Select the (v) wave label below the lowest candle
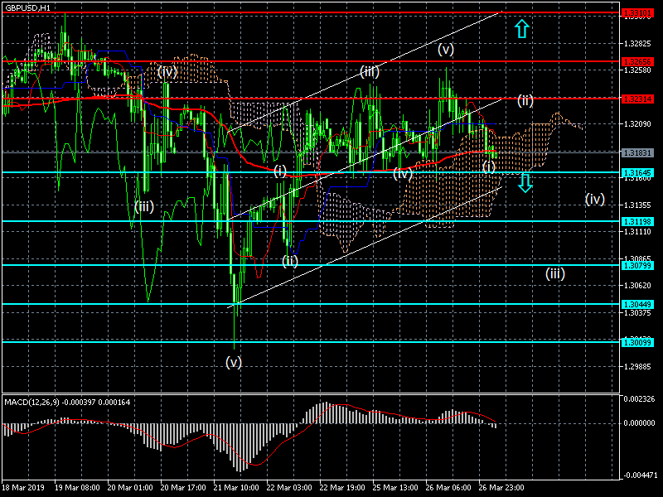This screenshot has width=663, height=497. (234, 362)
